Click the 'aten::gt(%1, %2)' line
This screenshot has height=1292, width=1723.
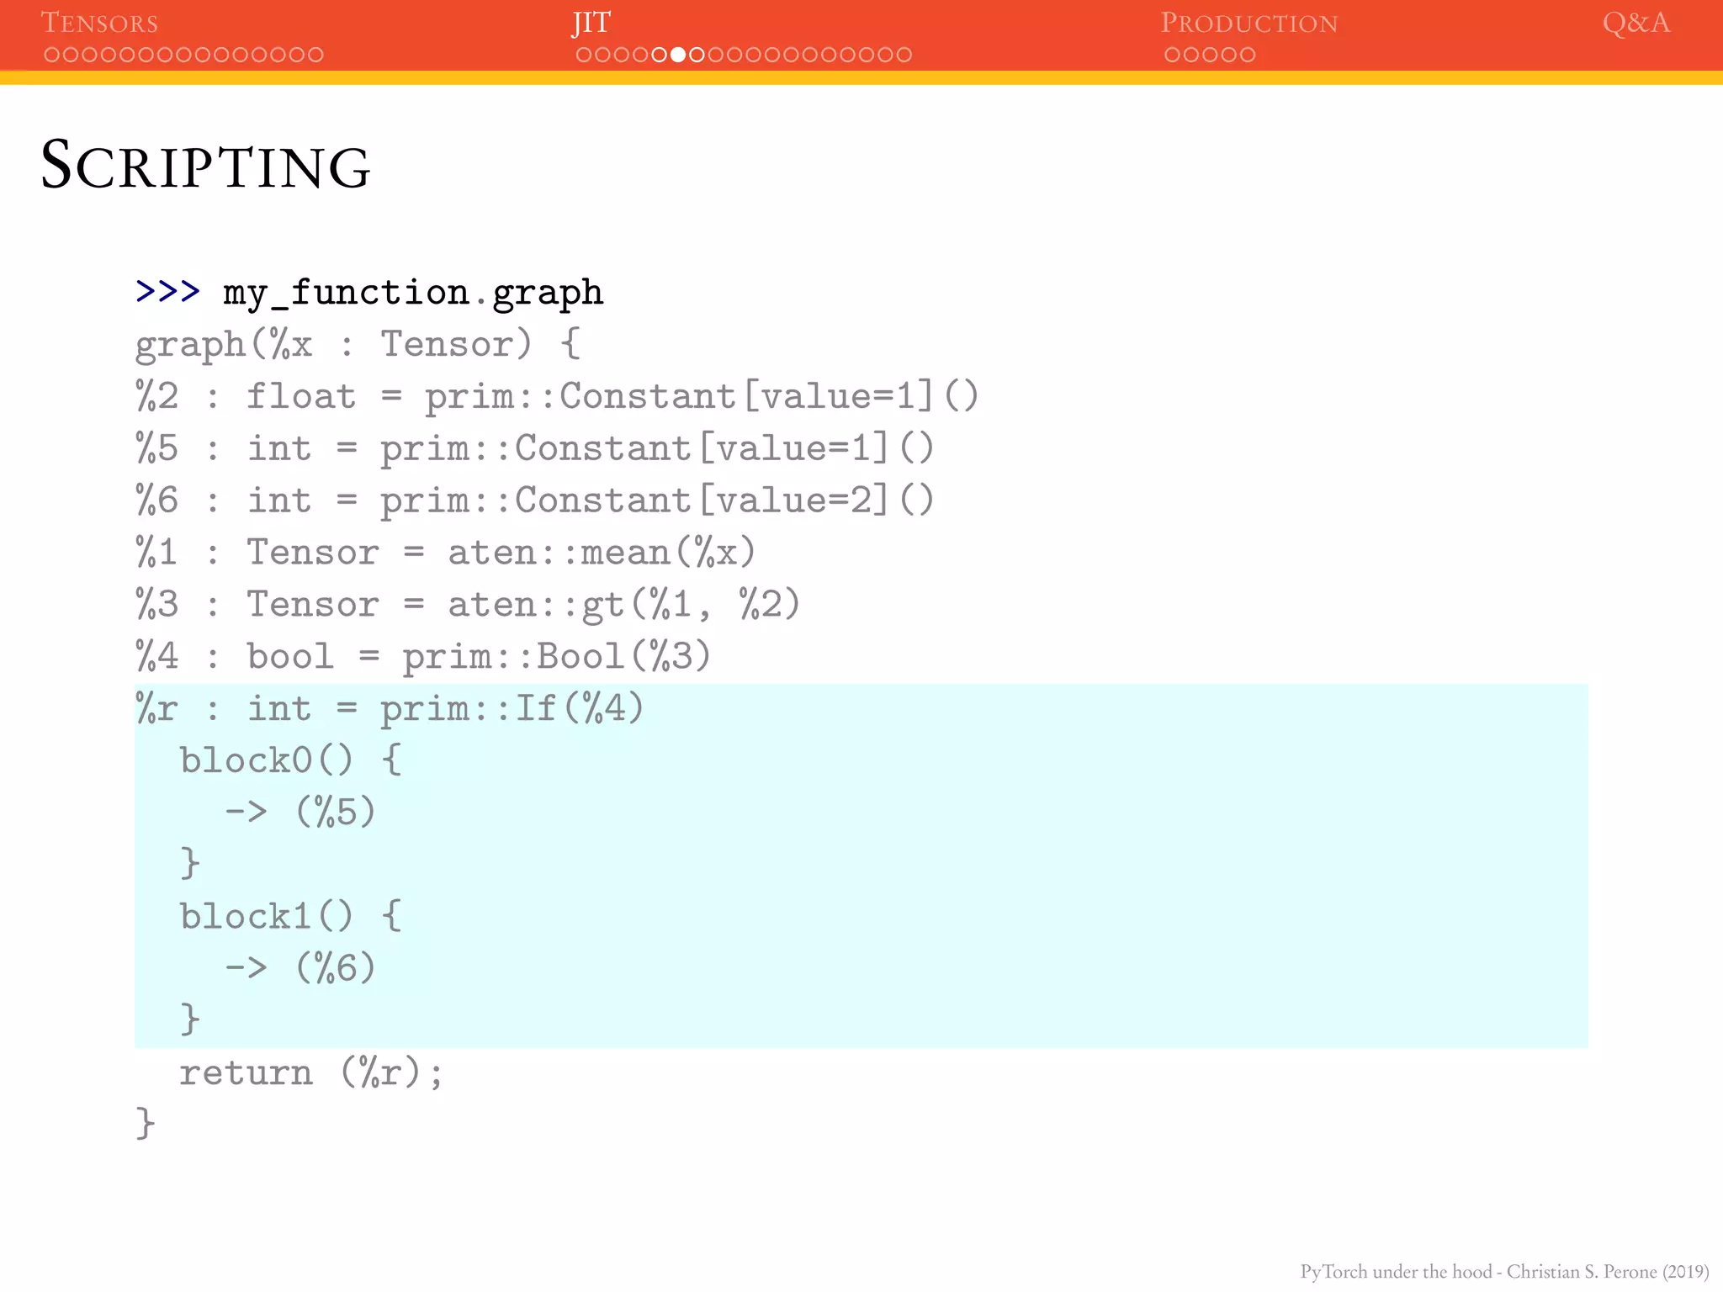tap(468, 605)
